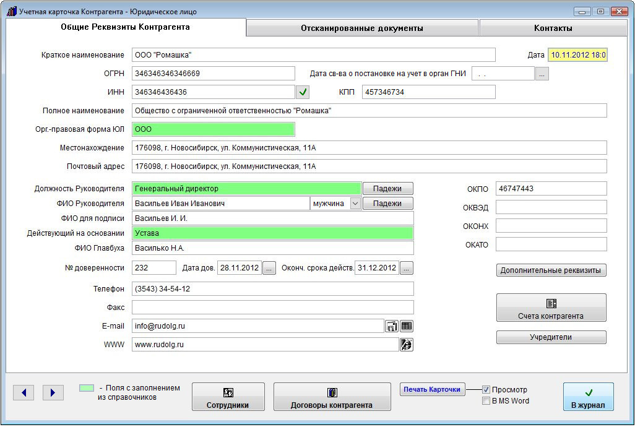Image resolution: width=635 pixels, height=427 pixels.
Task: Click the send email icon beside E-mail field
Action: coord(391,326)
